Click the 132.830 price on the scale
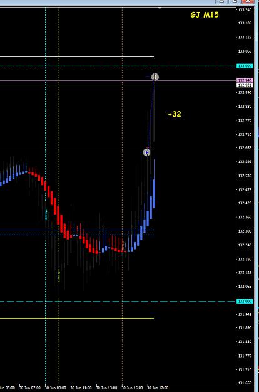Viewport: 259px width, 392px height. tap(245, 107)
